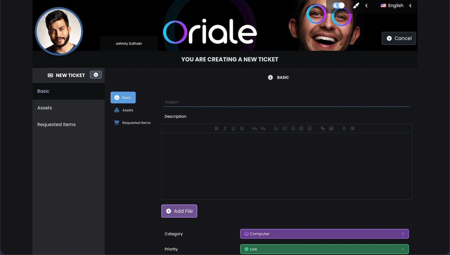
Task: Collapse the top bar with the chevron
Action: (x=366, y=5)
